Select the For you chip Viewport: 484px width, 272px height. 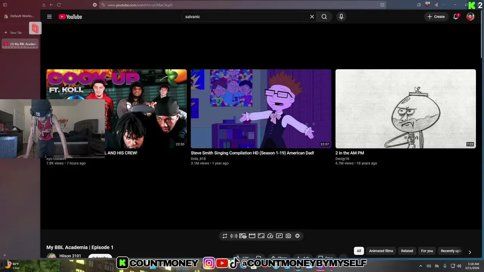tap(427, 251)
